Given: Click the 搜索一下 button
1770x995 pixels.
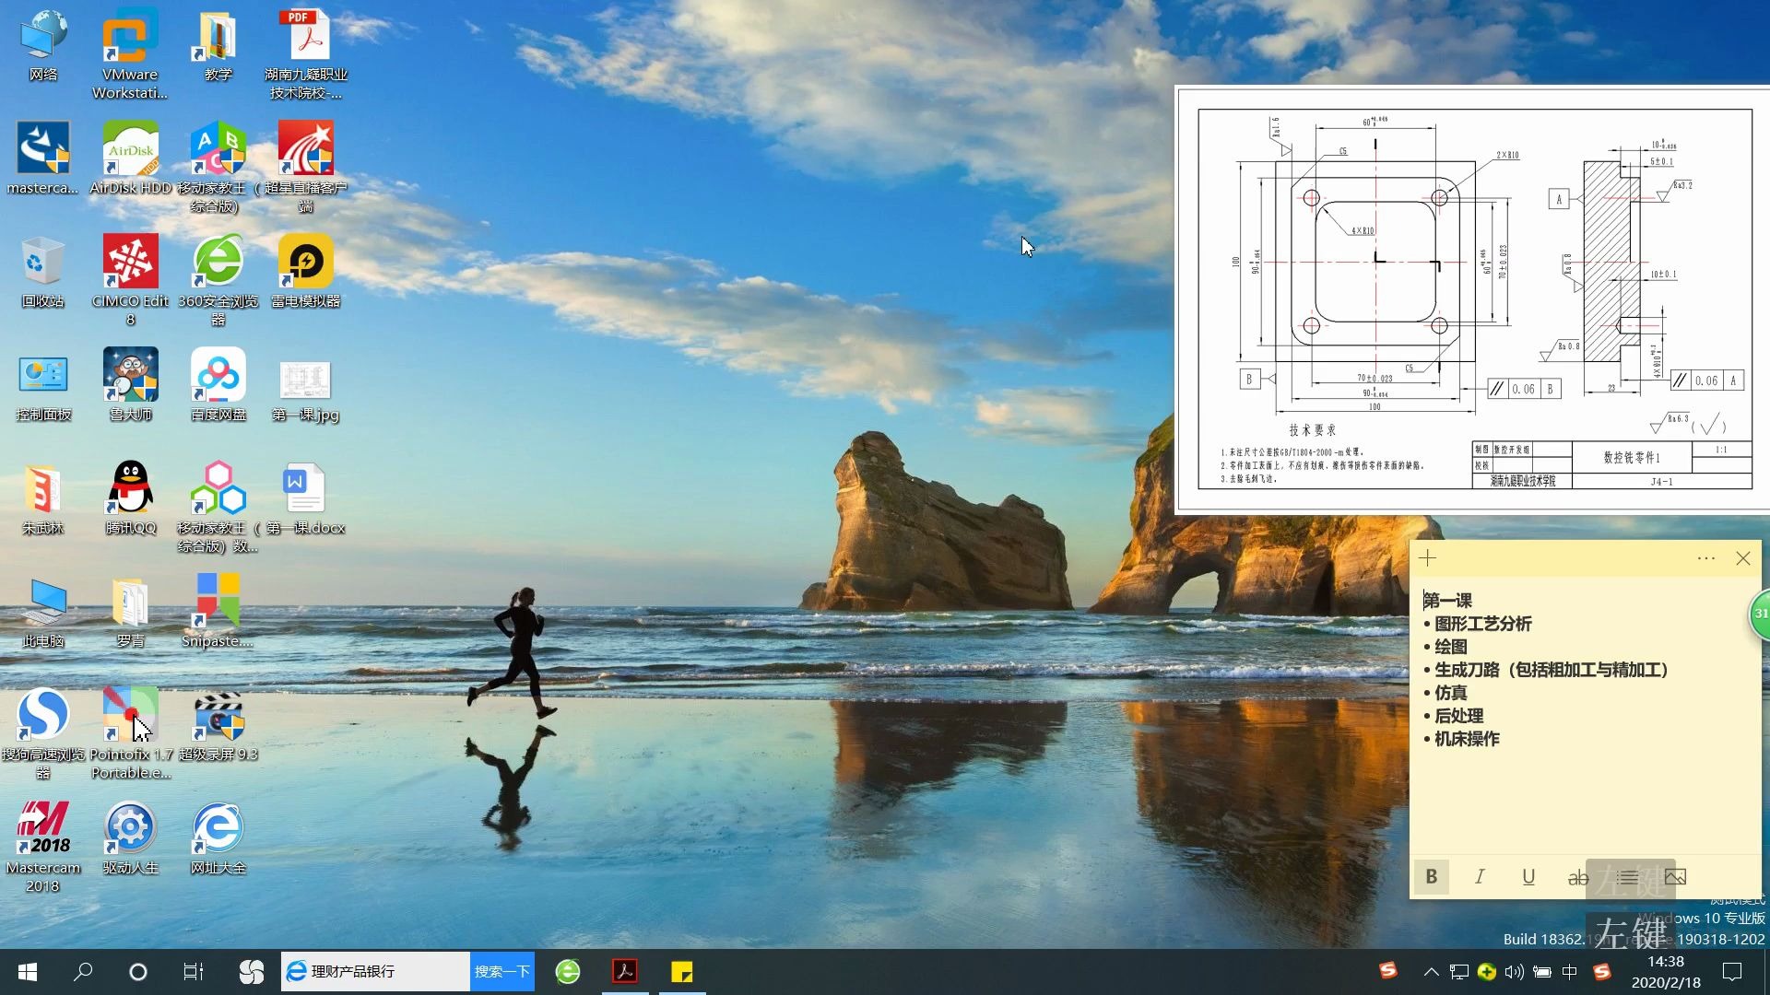Looking at the screenshot, I should coord(502,972).
